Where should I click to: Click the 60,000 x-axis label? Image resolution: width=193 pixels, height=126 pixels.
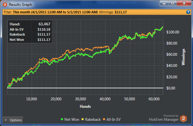[154, 99]
